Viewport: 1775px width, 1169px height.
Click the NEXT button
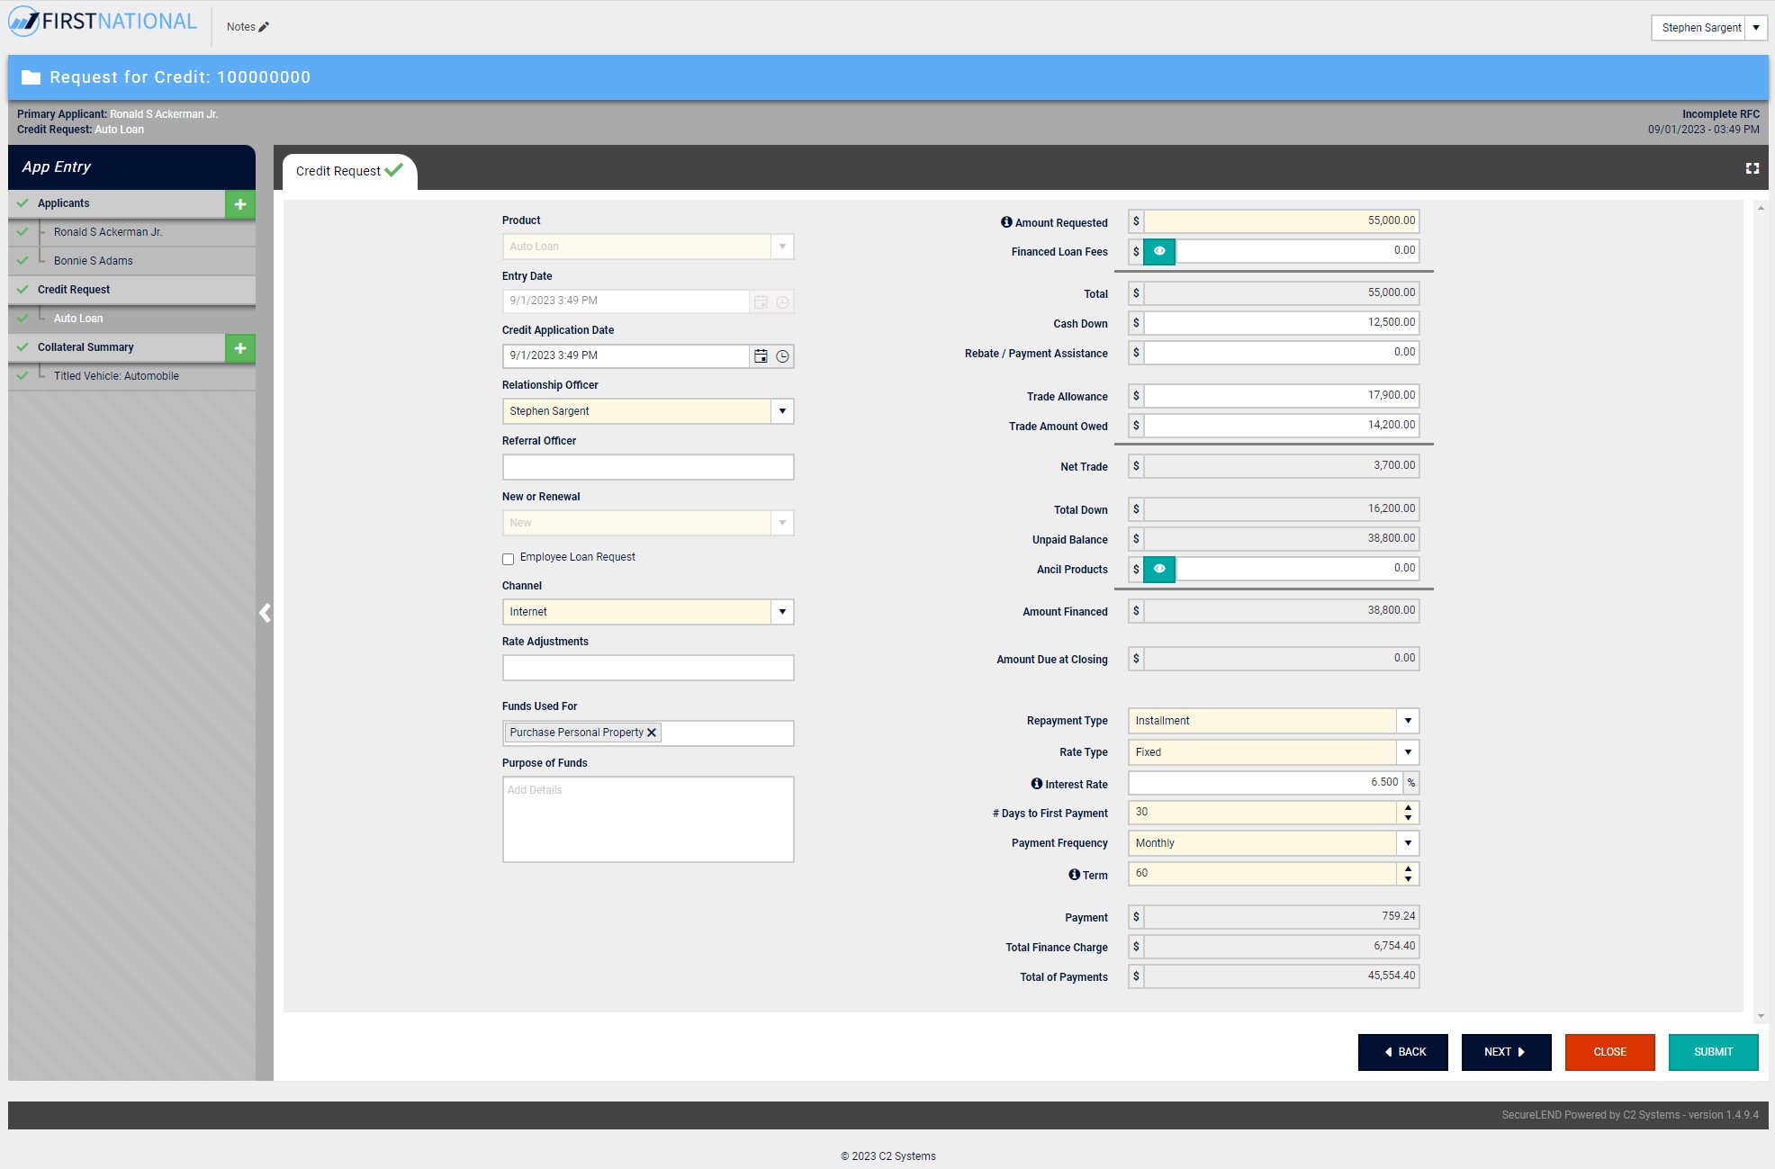1506,1052
